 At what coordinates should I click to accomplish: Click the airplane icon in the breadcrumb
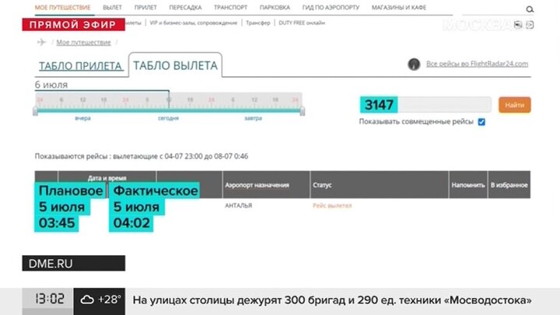pos(41,42)
